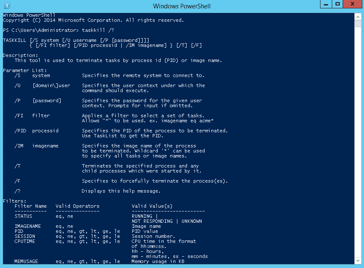Click the minimize button icon
This screenshot has height=268, width=364.
(326, 5)
